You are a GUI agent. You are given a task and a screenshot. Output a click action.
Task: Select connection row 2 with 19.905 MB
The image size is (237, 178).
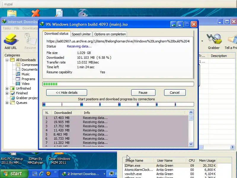(116, 122)
